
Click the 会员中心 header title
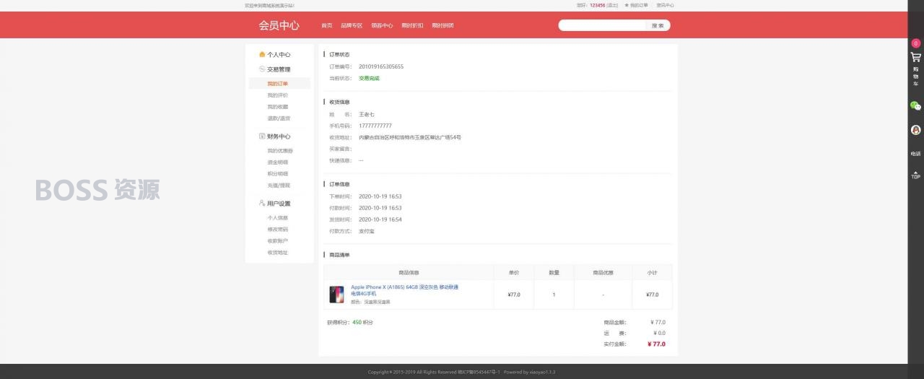tap(279, 25)
